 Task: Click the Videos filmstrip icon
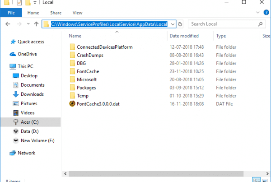click(16, 113)
